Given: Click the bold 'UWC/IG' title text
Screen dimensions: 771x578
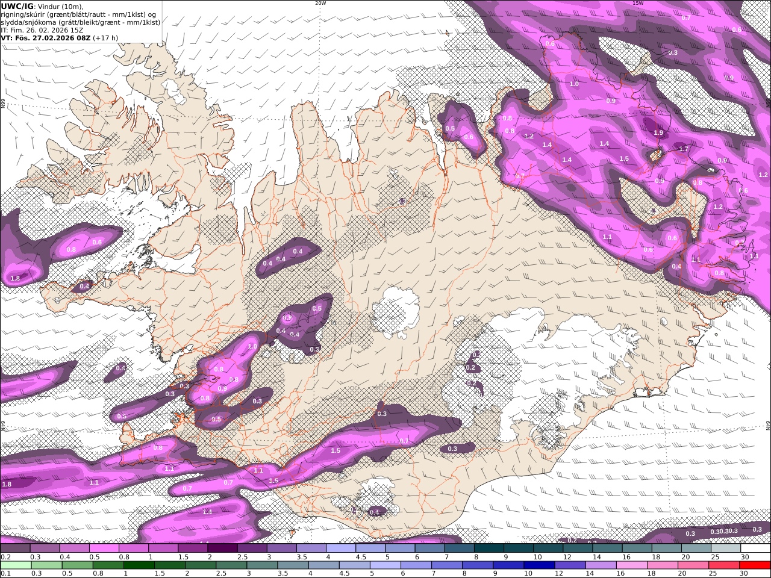Looking at the screenshot, I should [x=17, y=6].
